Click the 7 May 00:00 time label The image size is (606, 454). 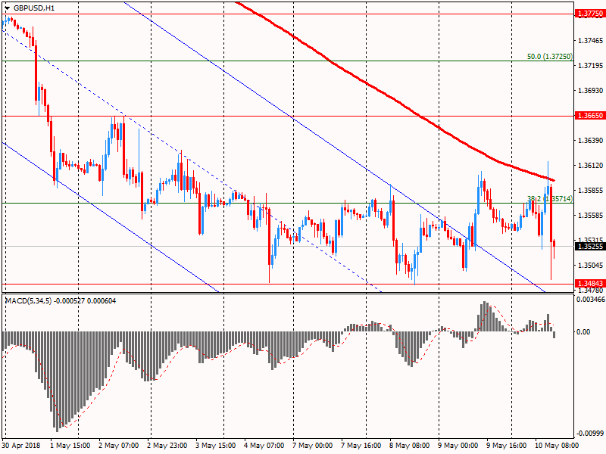tap(312, 446)
